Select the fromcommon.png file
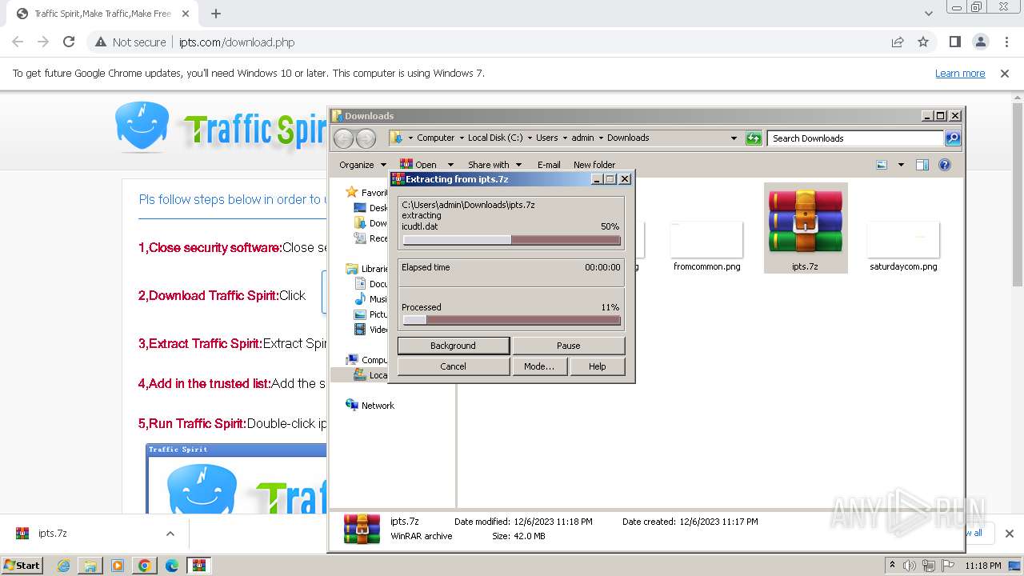The height and width of the screenshot is (576, 1024). coord(706,246)
